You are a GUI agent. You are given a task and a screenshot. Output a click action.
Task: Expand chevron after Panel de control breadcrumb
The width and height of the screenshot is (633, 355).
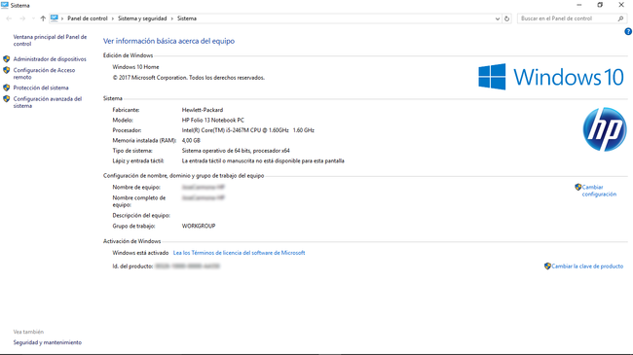tap(113, 18)
